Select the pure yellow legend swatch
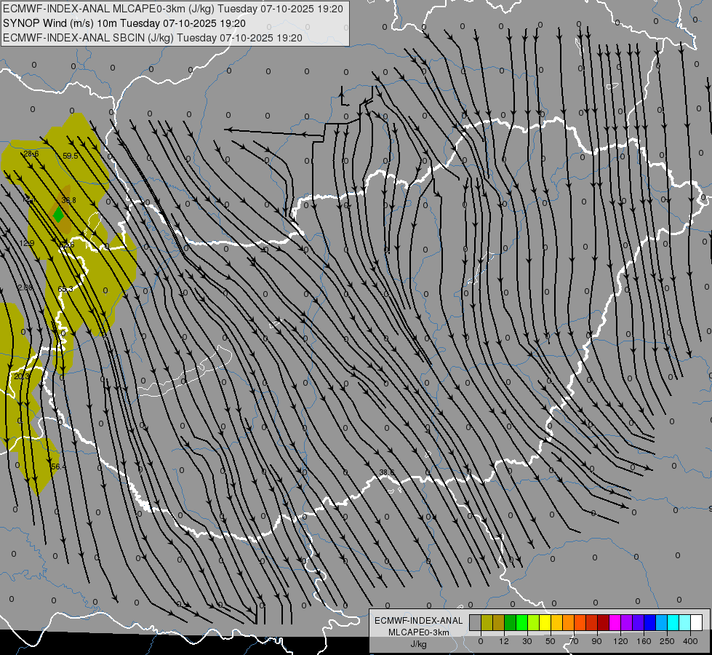Screen dimensions: 712x655 (x=545, y=622)
